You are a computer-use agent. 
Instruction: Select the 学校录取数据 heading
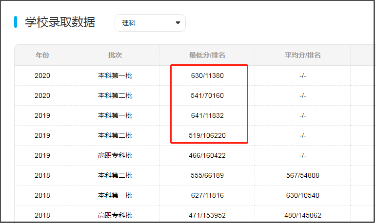click(60, 22)
